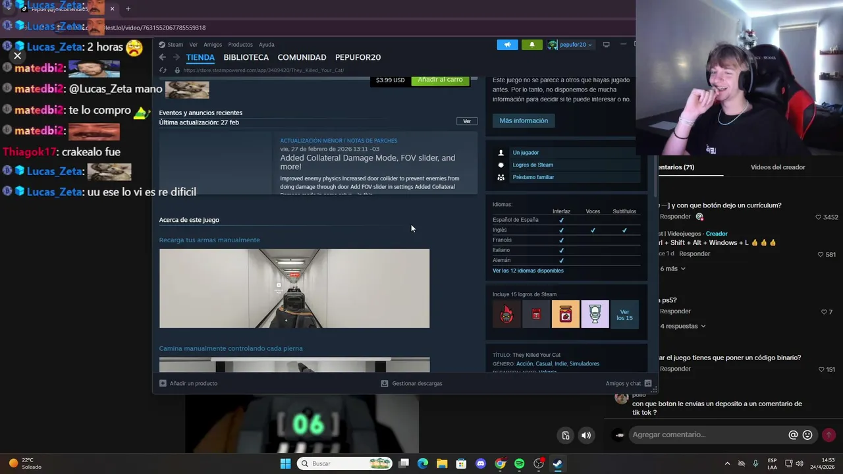Like the comment with 151 likes
This screenshot has height=474, width=843.
point(821,369)
